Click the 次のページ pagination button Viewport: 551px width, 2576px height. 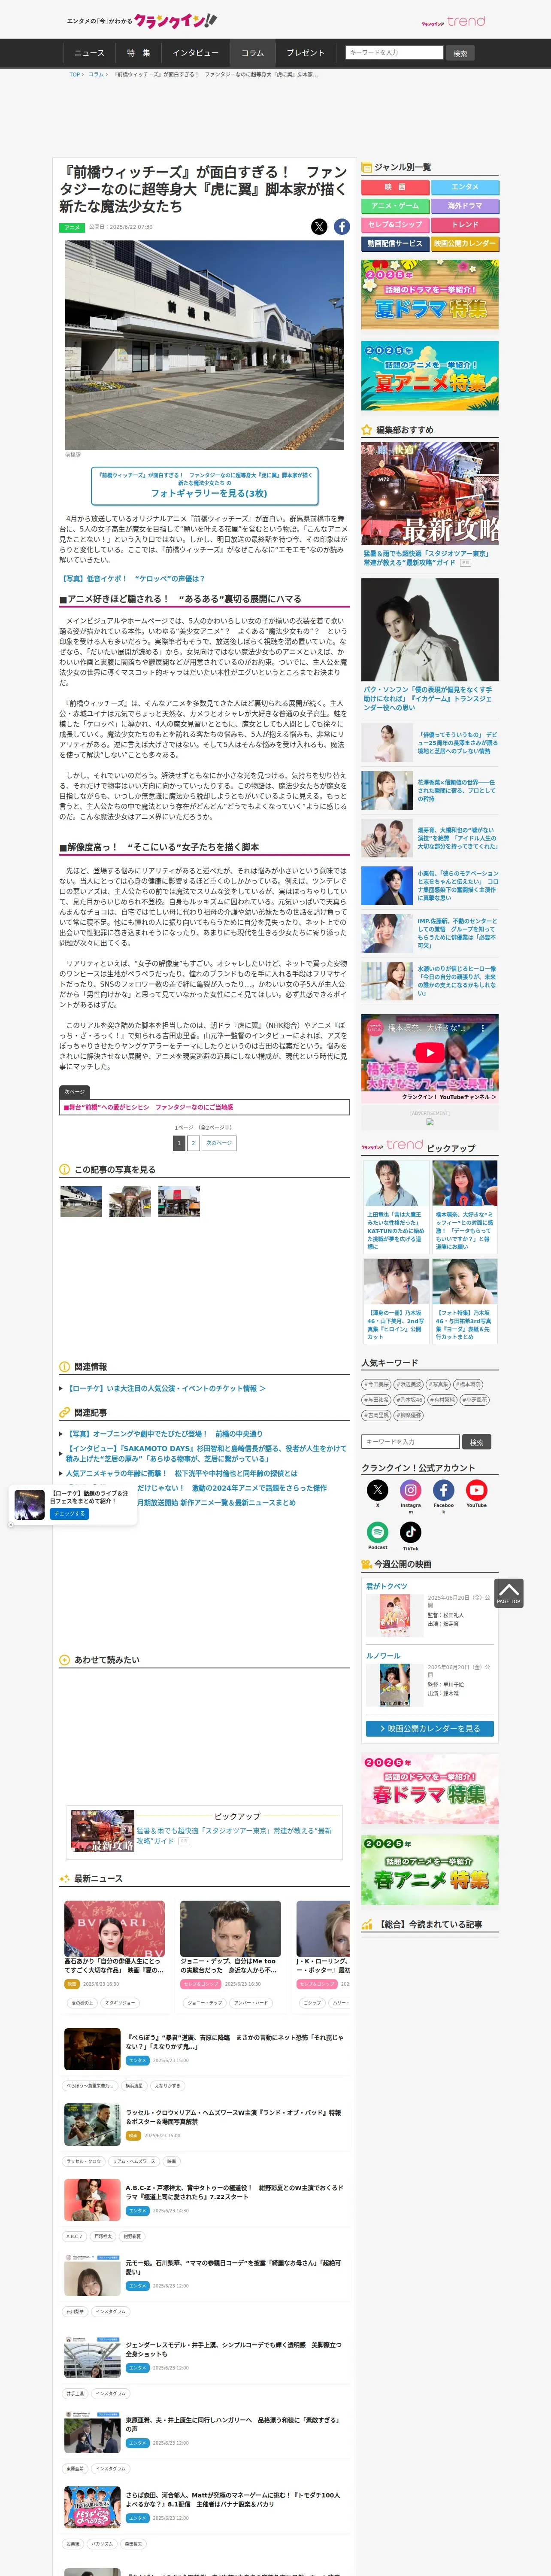click(219, 1143)
